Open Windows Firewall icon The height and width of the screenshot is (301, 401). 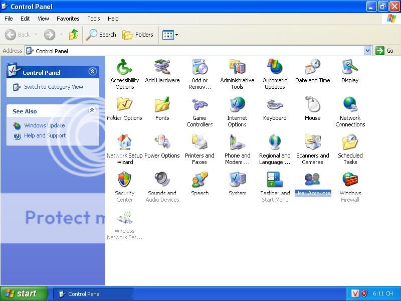coord(350,187)
